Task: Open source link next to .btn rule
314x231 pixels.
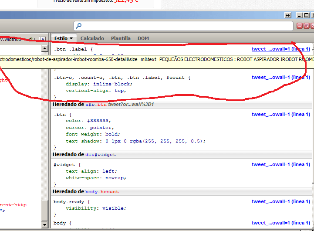Action: pyautogui.click(x=281, y=114)
